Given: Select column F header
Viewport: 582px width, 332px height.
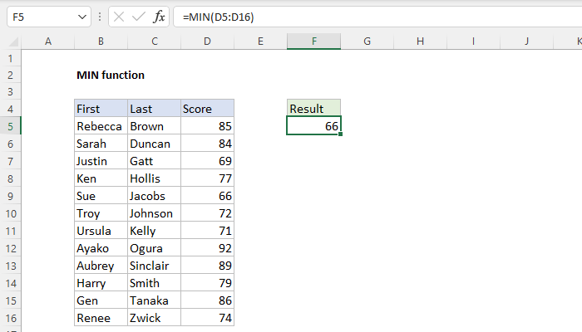Looking at the screenshot, I should coord(313,41).
